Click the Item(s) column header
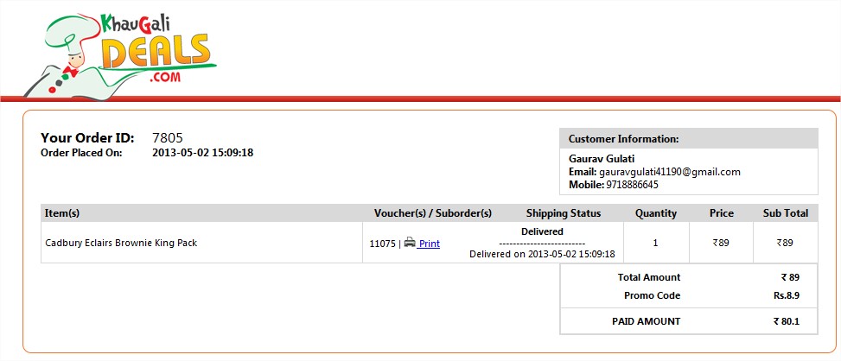This screenshot has width=841, height=361. tap(62, 213)
